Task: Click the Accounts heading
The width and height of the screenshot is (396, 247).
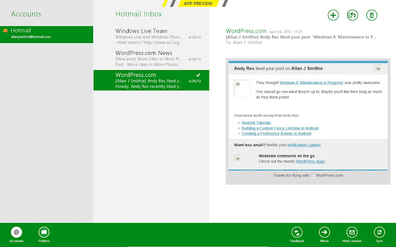Action: click(x=26, y=14)
